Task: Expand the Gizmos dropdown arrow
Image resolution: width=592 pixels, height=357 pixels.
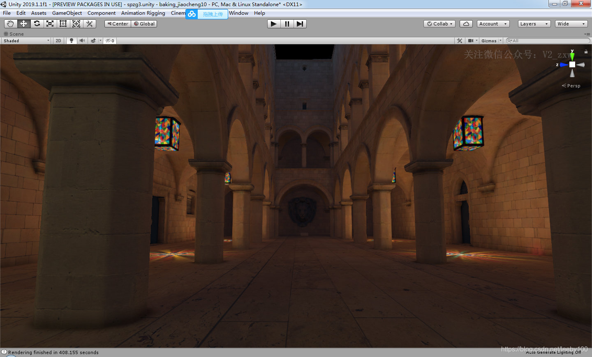Action: (500, 41)
